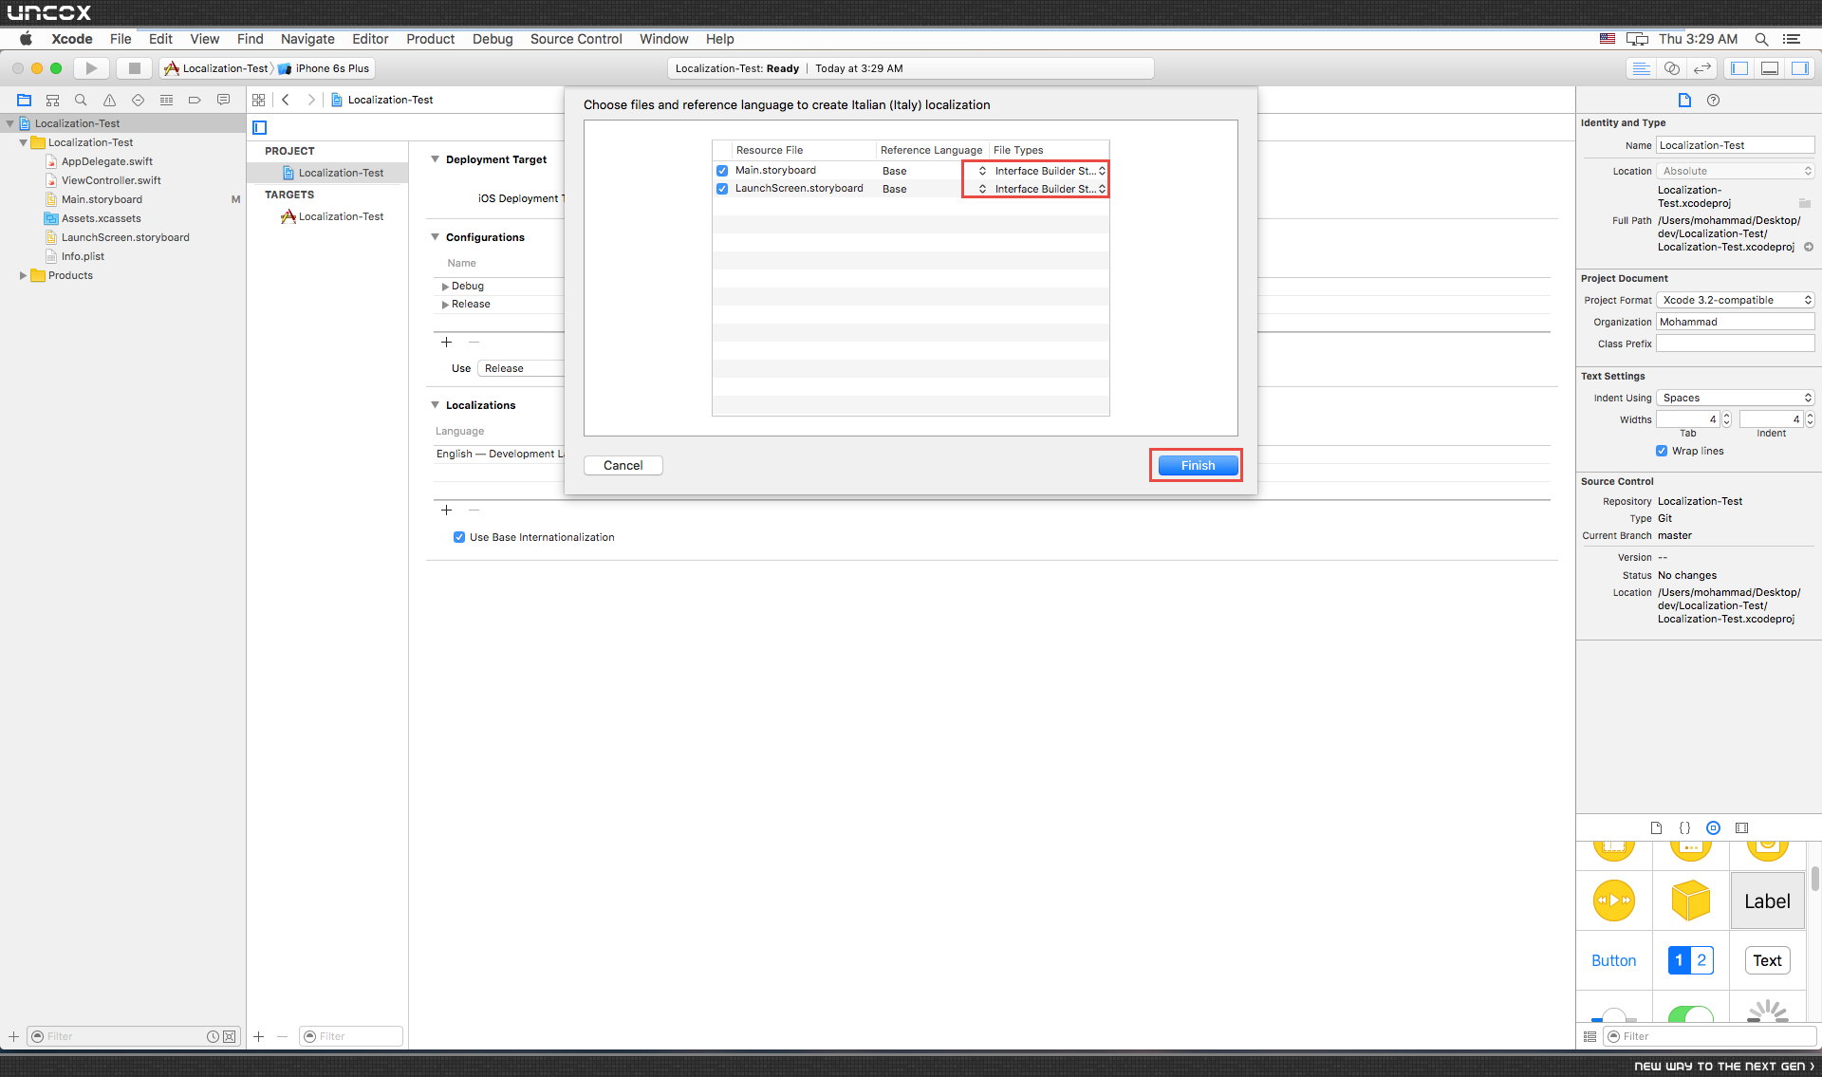Click Finish to create Italian localization
This screenshot has height=1077, width=1822.
pos(1198,465)
